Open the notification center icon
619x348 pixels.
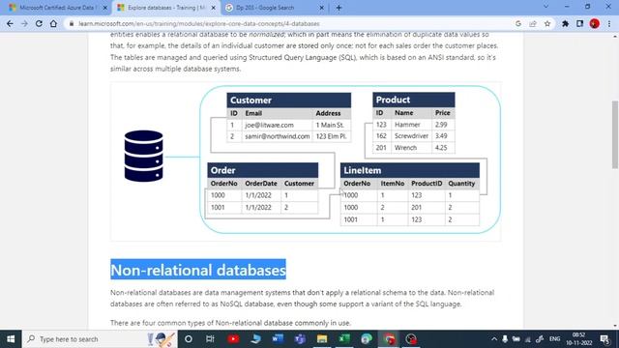[x=604, y=339]
